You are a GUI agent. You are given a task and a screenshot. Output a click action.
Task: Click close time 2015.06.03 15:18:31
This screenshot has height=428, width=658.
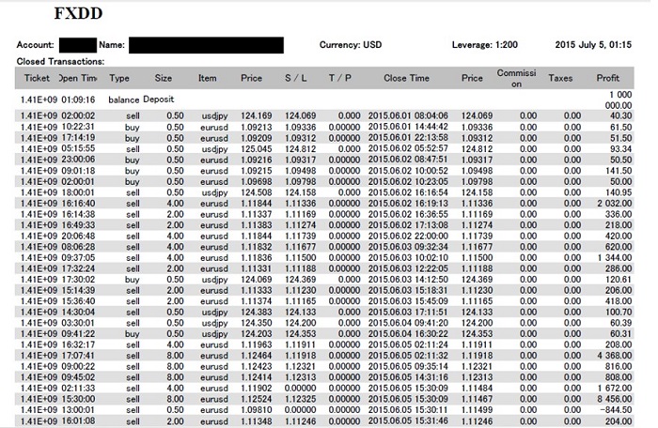408,291
